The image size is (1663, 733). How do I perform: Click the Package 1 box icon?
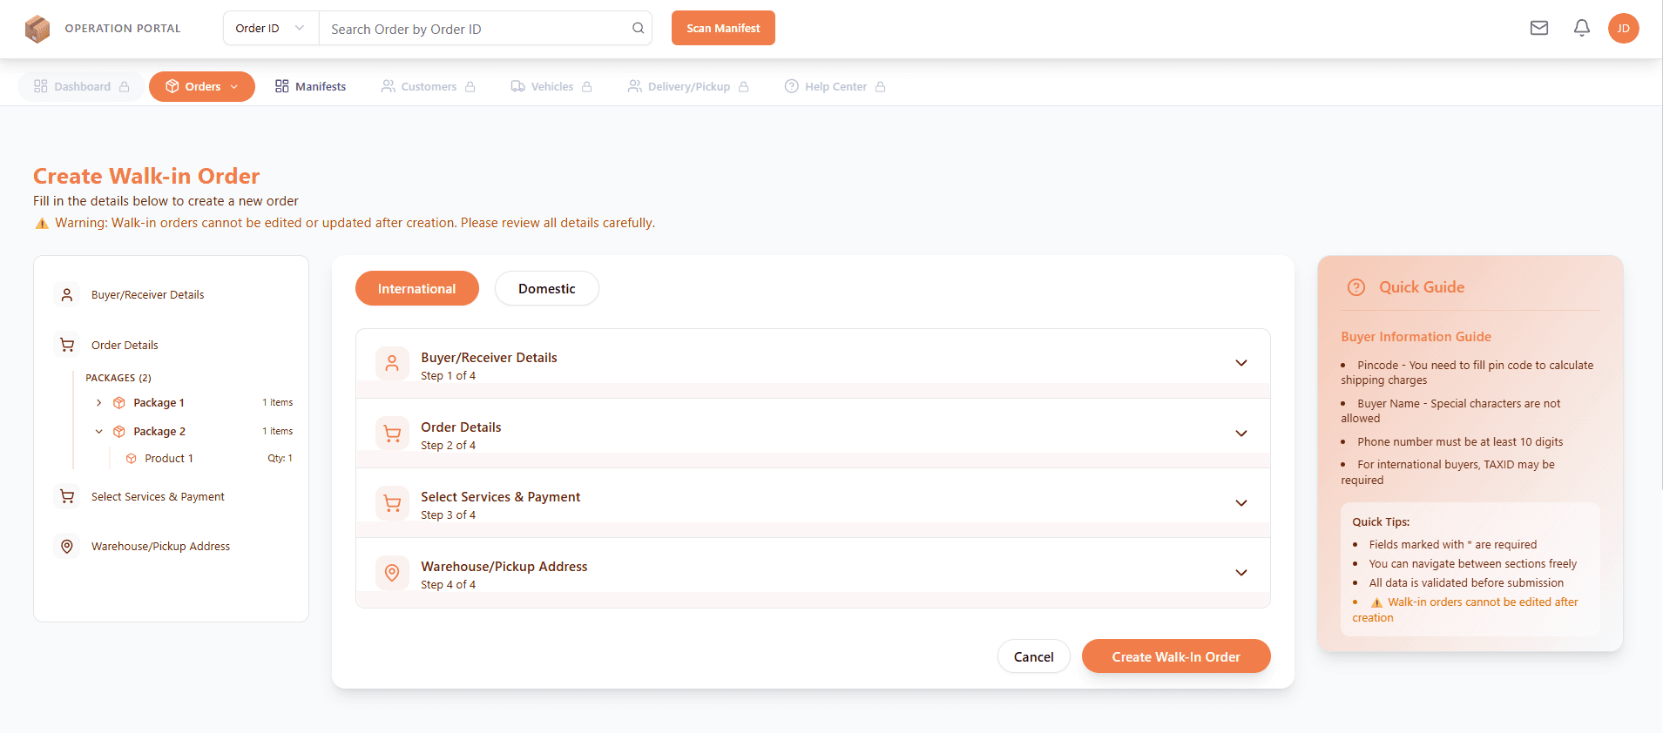tap(119, 403)
